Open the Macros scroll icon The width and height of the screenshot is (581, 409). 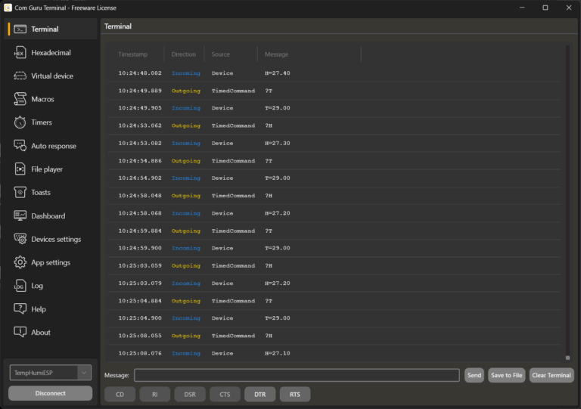[20, 99]
